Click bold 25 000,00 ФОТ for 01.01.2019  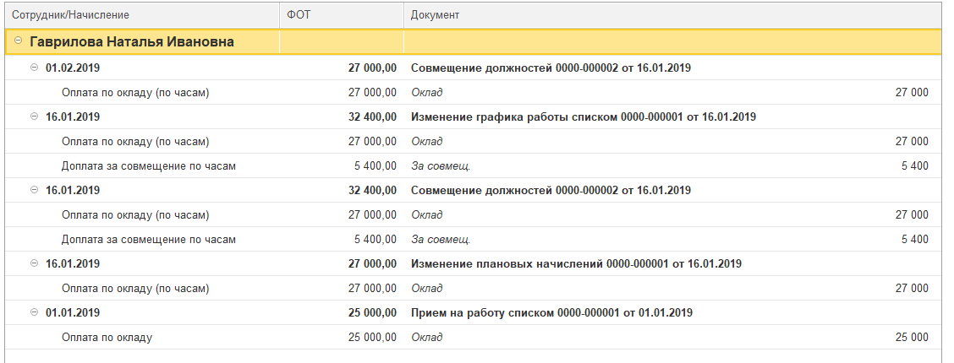[x=372, y=312]
